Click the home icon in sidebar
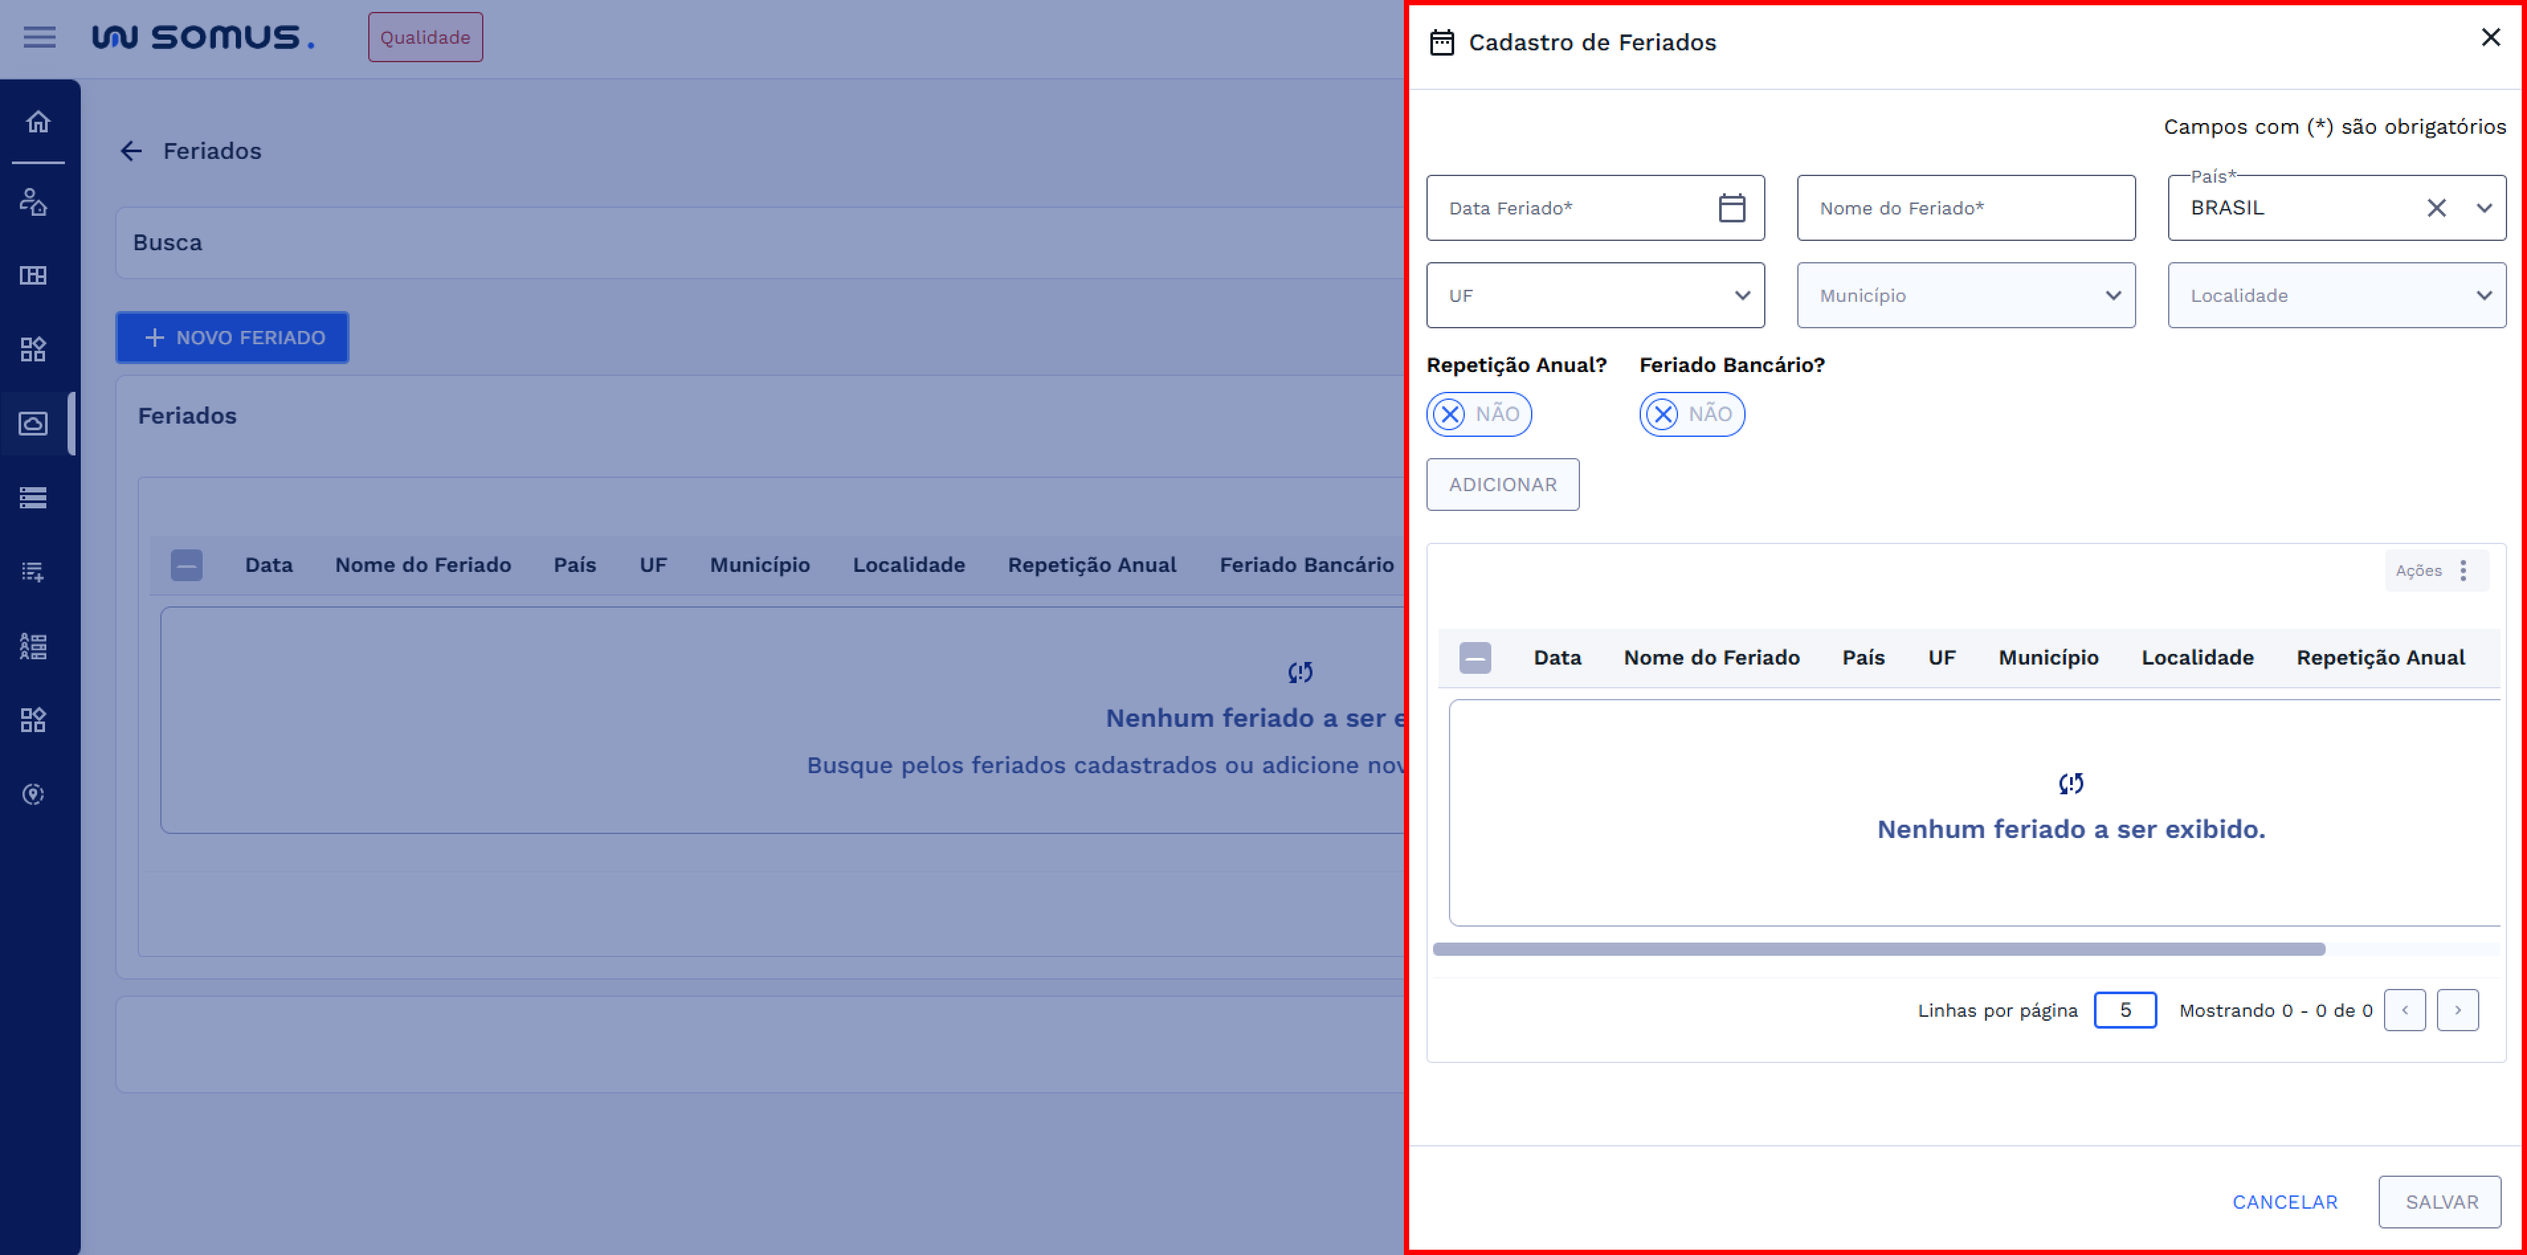This screenshot has height=1255, width=2527. pyautogui.click(x=38, y=122)
